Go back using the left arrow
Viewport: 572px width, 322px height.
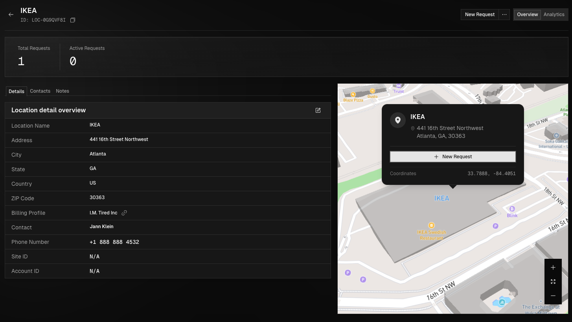[11, 15]
